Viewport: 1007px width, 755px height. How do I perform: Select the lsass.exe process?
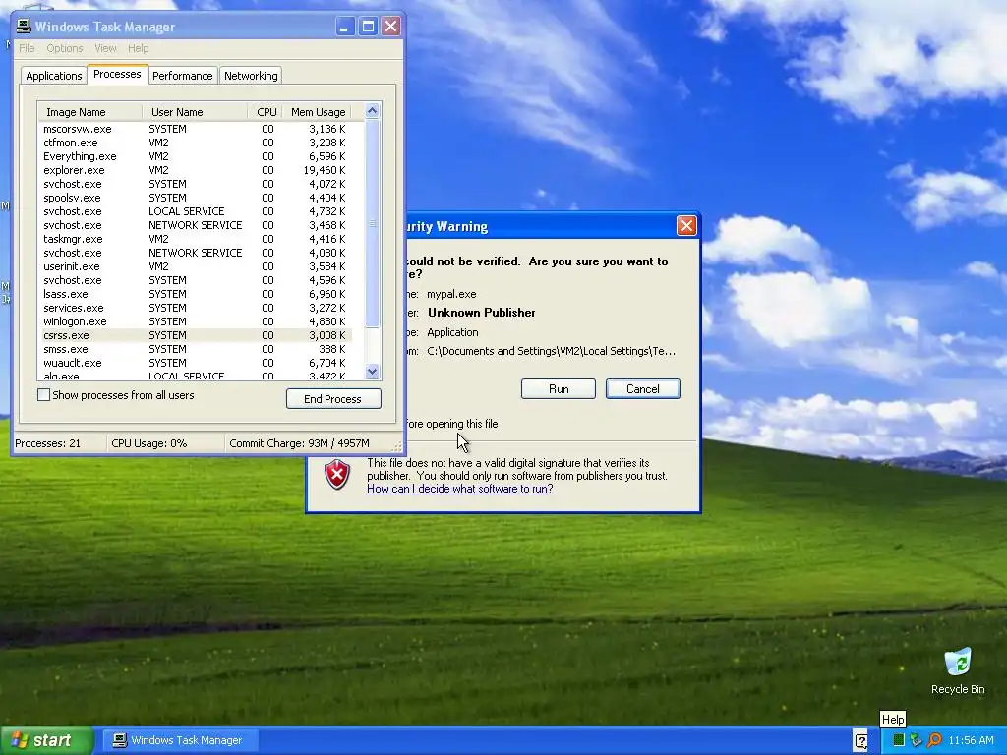196,294
